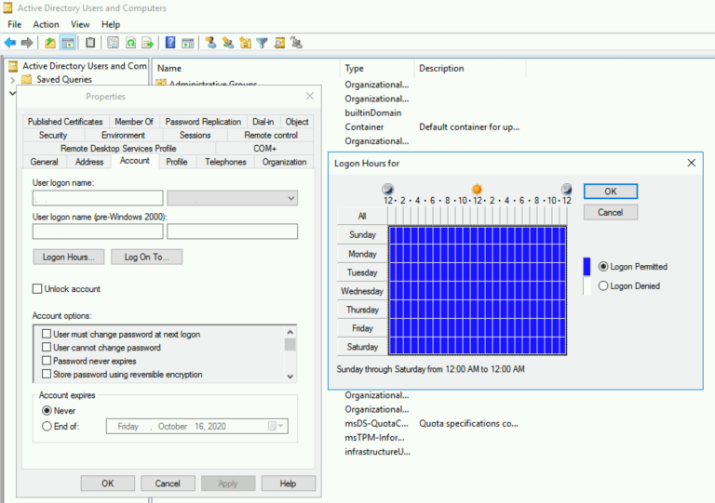Screen dimensions: 715x503
Task: Click the Show/Hide Action Pane icon
Action: 187,43
